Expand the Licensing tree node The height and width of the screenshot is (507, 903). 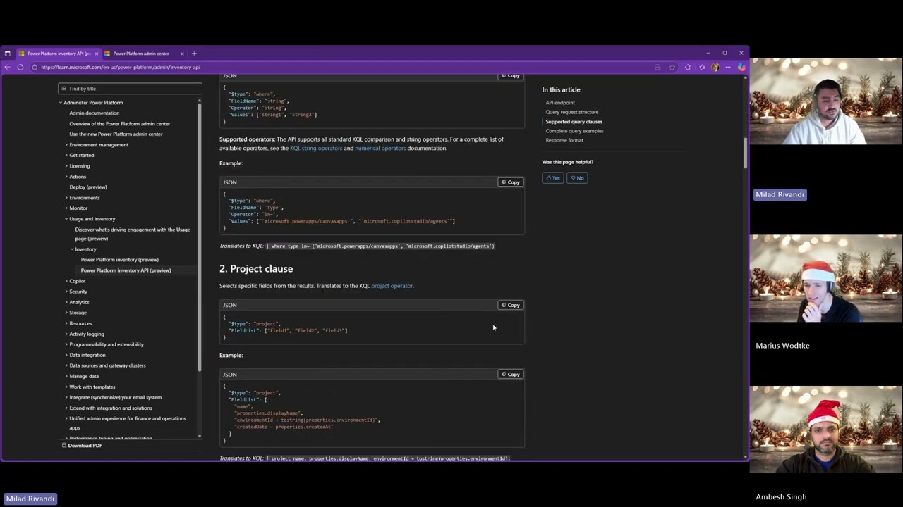coord(66,166)
